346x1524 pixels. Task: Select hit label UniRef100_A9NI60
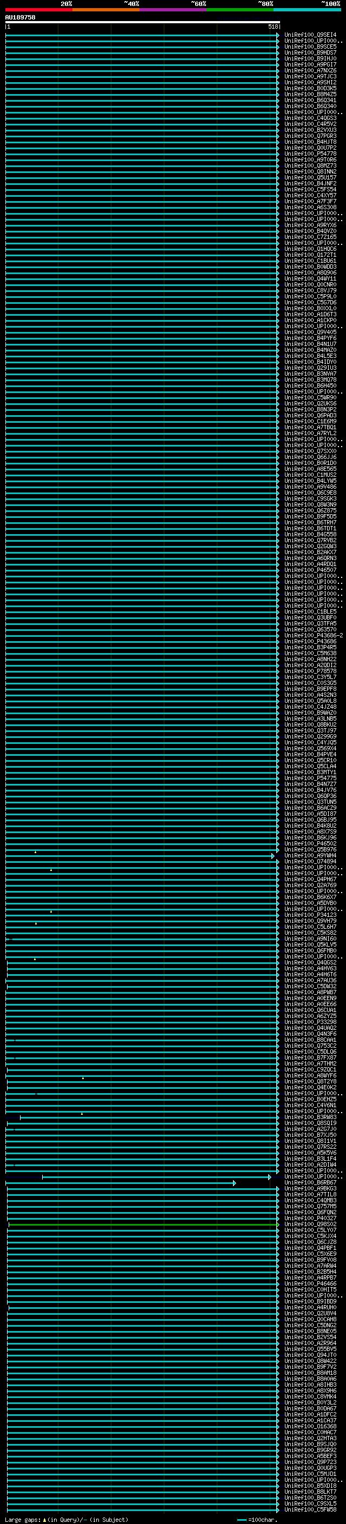(310, 939)
